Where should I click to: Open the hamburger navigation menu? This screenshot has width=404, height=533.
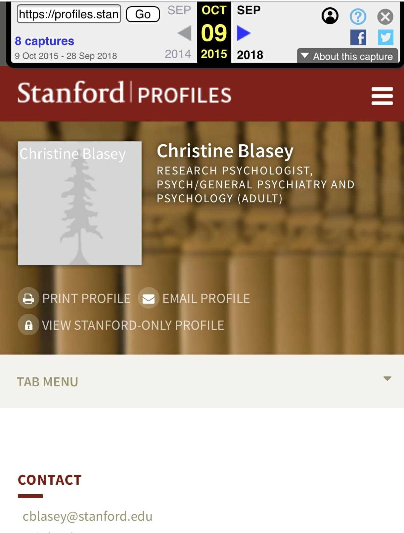382,96
